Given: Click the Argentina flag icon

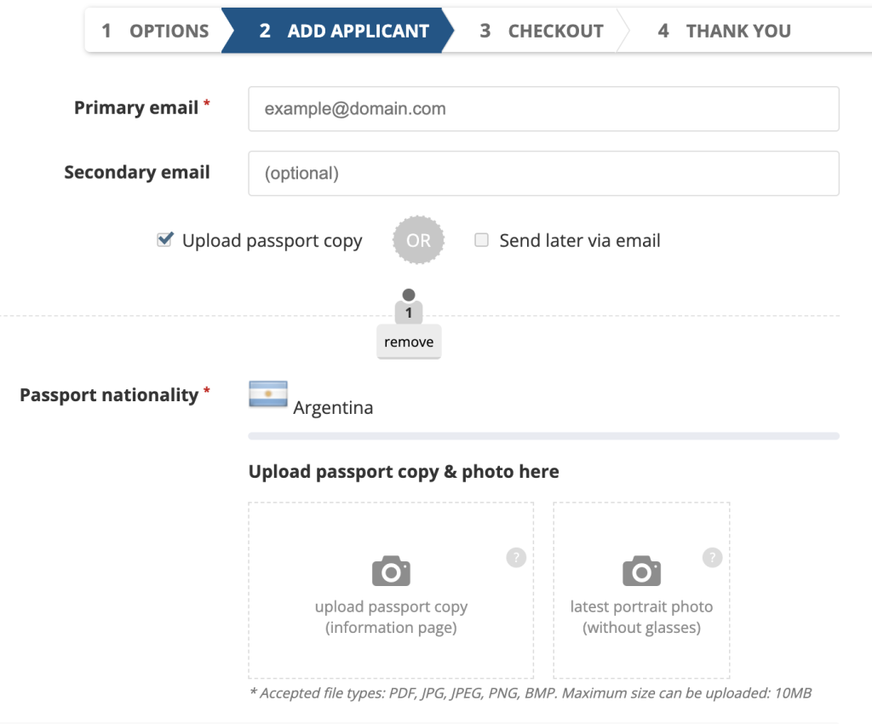Looking at the screenshot, I should click(x=268, y=394).
